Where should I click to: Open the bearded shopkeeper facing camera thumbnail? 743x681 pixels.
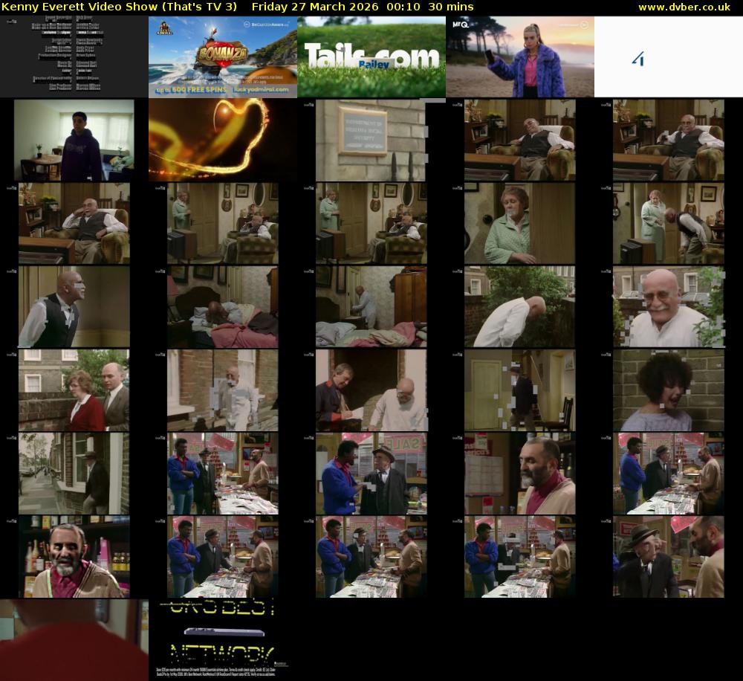[x=74, y=557]
